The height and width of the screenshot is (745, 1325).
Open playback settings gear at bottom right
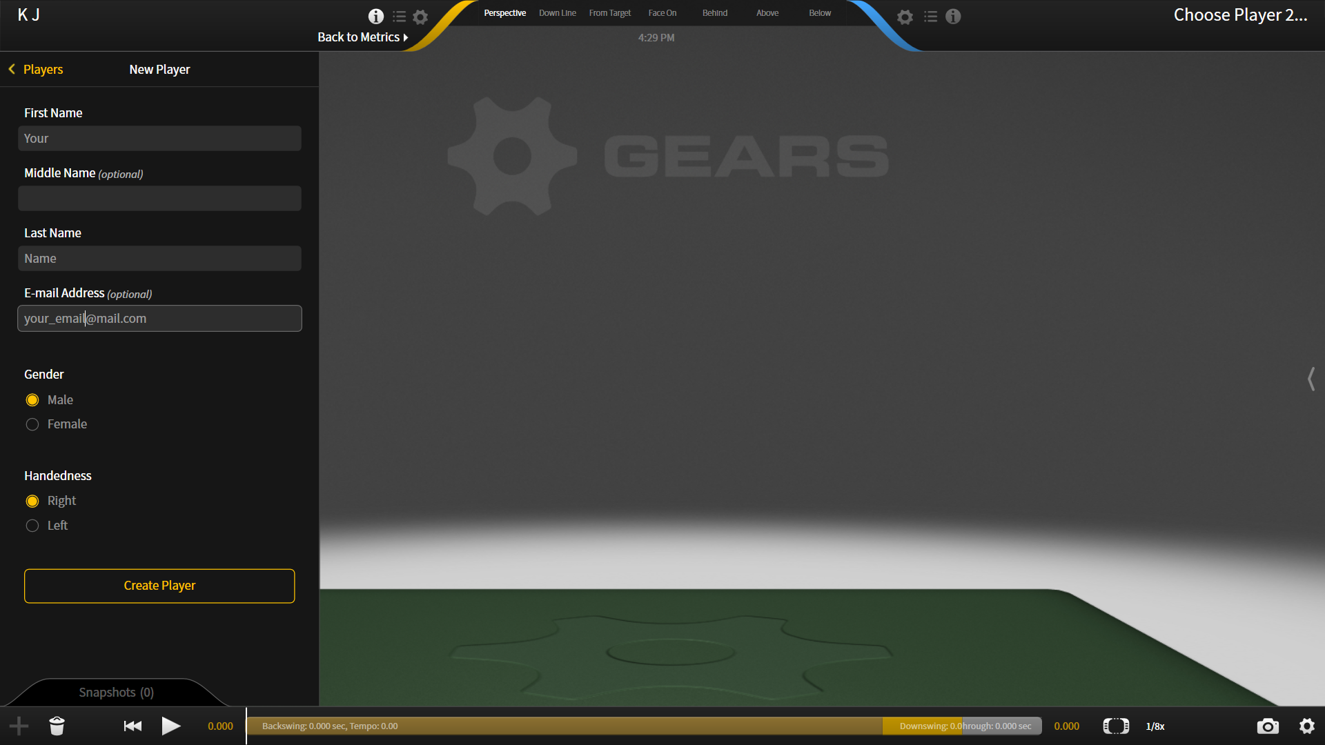pos(1307,726)
